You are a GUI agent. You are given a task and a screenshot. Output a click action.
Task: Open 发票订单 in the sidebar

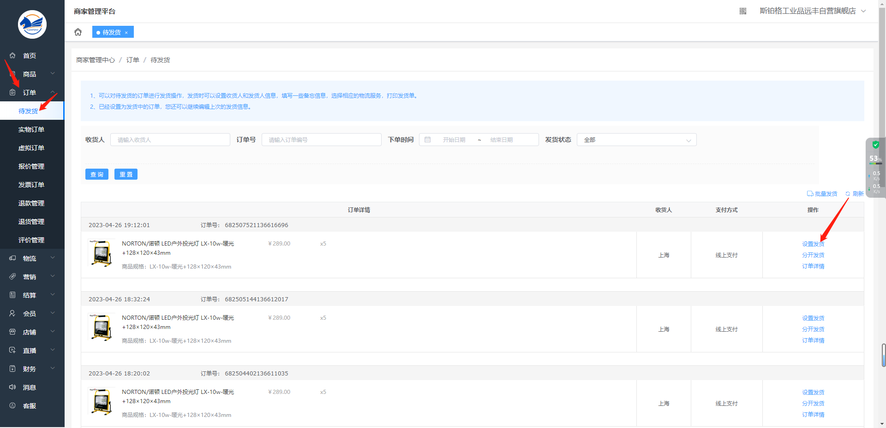coord(31,185)
